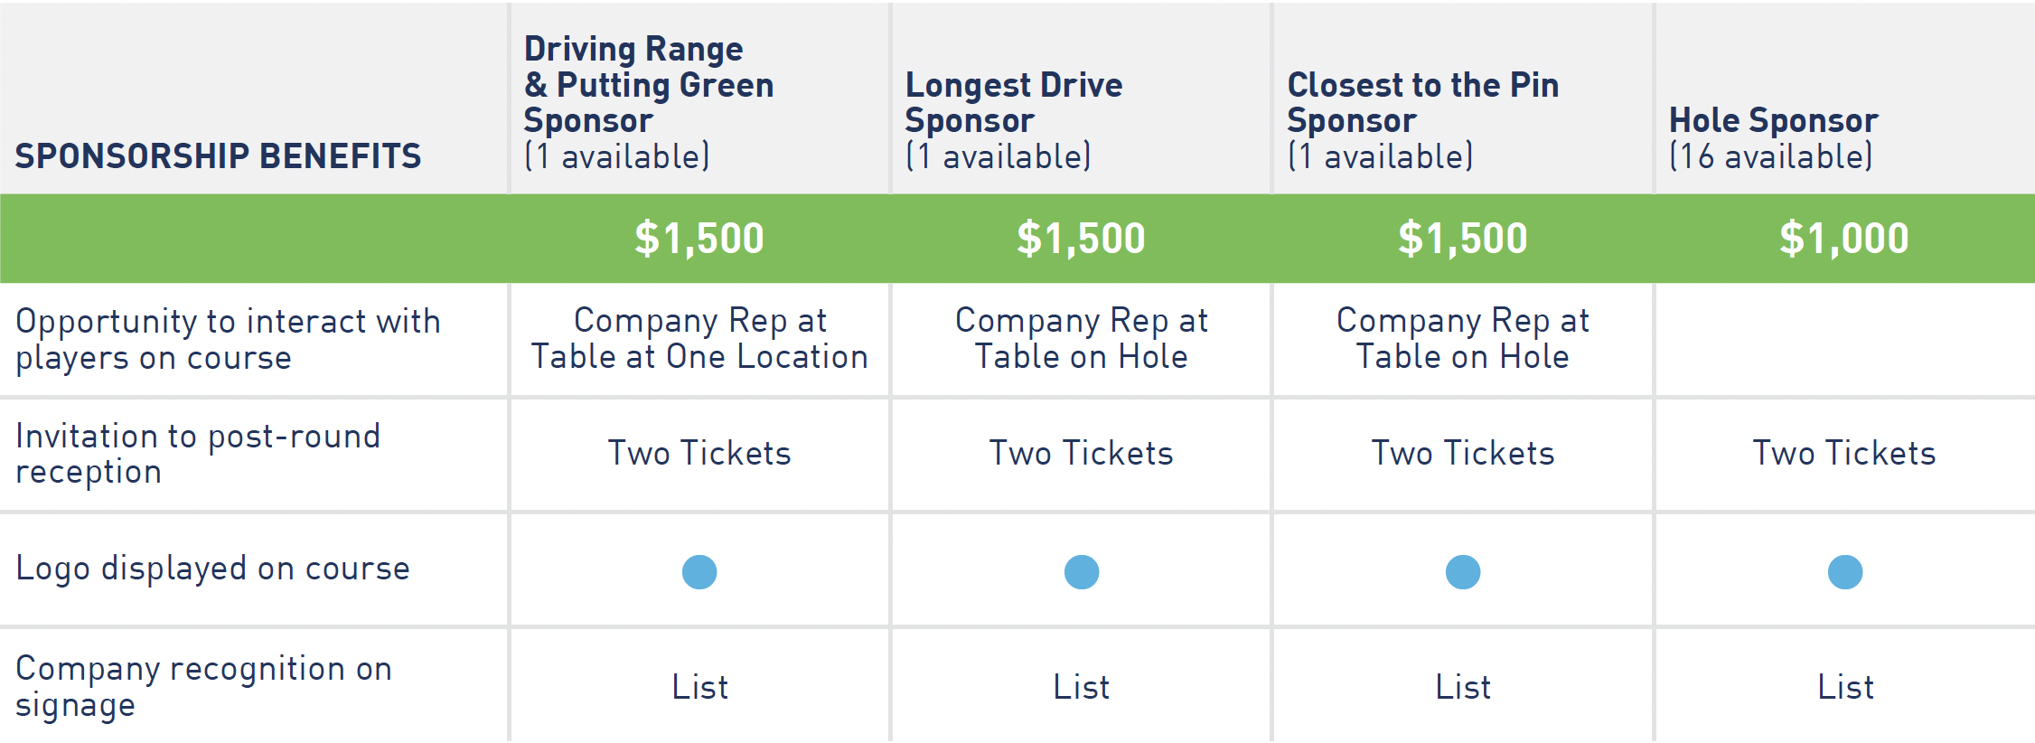
Task: Click Logo displayed on course row label
Action: [x=212, y=569]
